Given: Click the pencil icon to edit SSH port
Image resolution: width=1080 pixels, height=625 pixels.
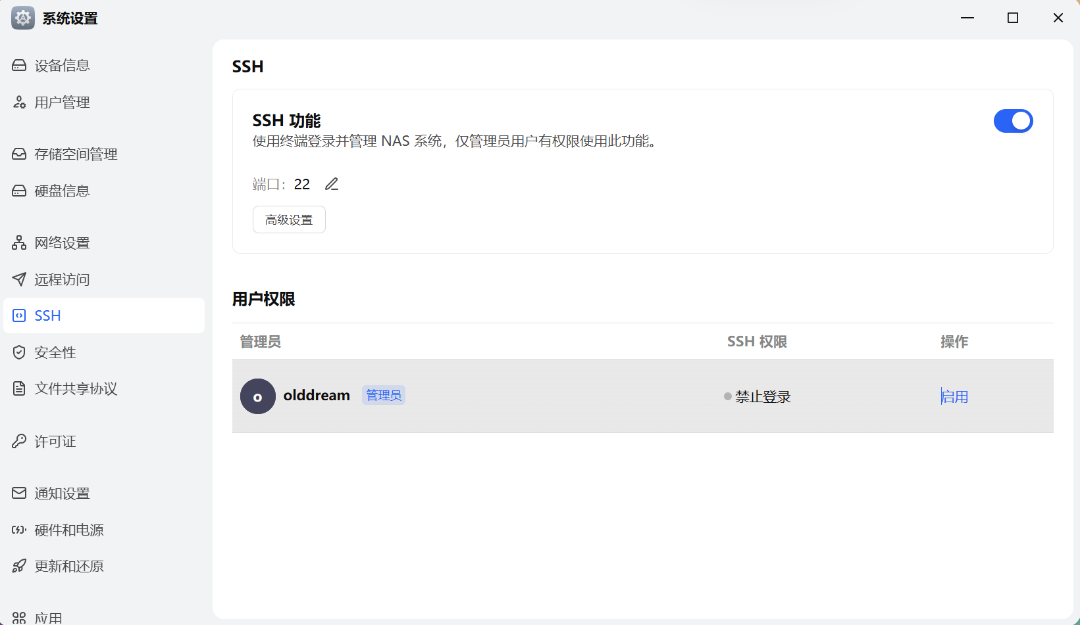Looking at the screenshot, I should (332, 184).
